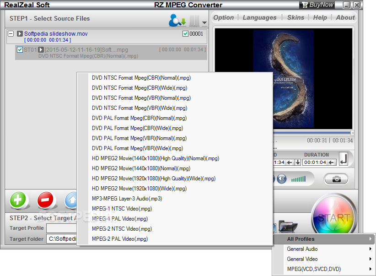Select MPEG-1 PAL Video(.mpg)

(175, 219)
